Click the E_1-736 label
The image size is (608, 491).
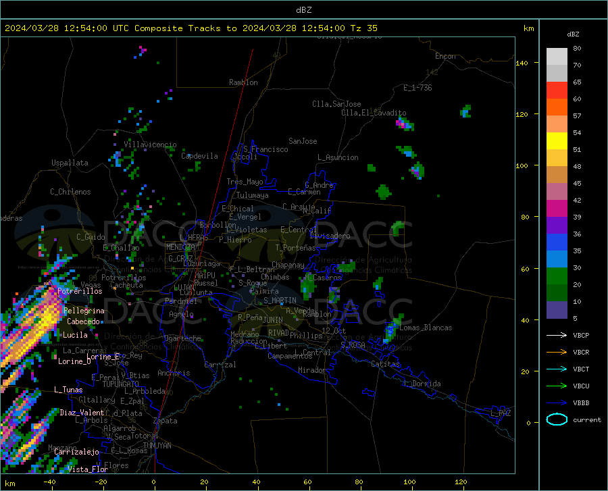pyautogui.click(x=417, y=88)
